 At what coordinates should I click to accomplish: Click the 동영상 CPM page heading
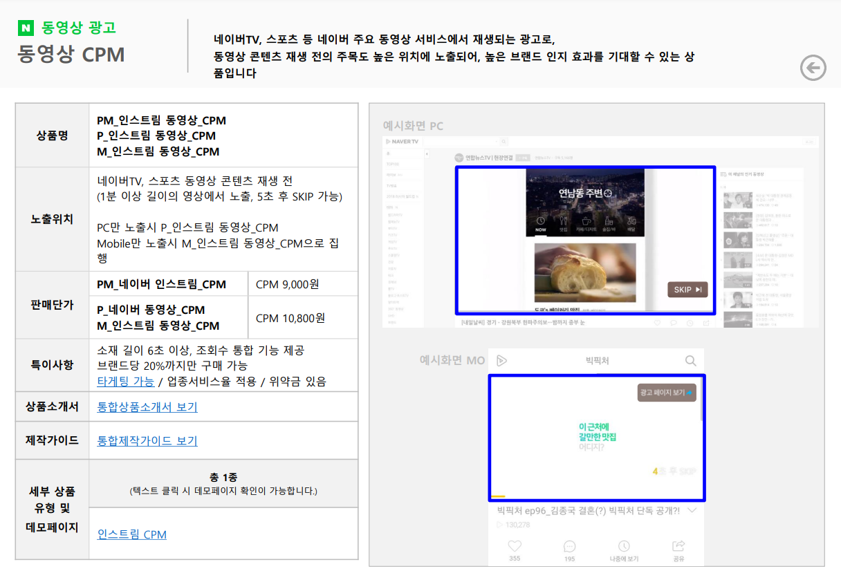pos(71,55)
